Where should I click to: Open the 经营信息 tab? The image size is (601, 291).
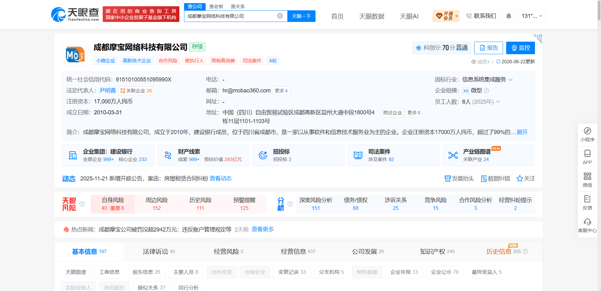[298, 252]
